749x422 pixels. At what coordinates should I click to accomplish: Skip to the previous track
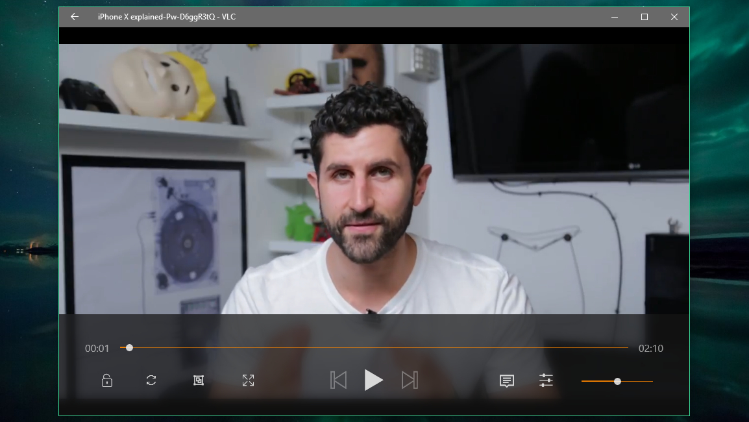coord(338,380)
